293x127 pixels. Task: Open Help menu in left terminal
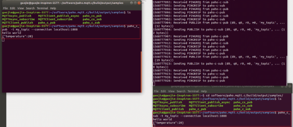point(53,8)
